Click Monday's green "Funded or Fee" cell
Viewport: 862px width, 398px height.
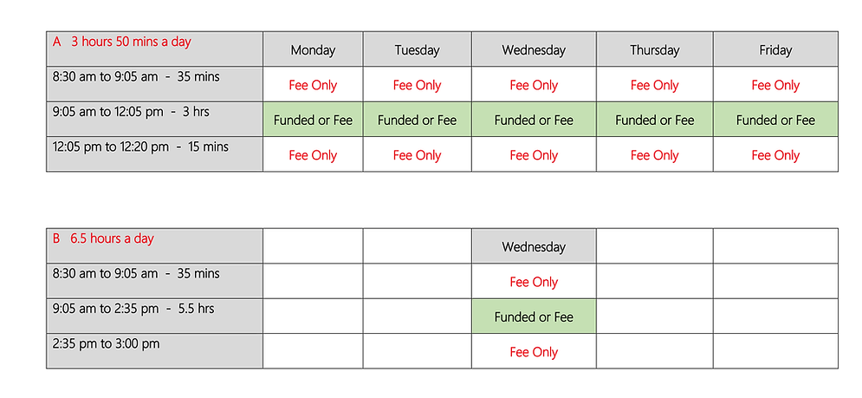coord(313,120)
